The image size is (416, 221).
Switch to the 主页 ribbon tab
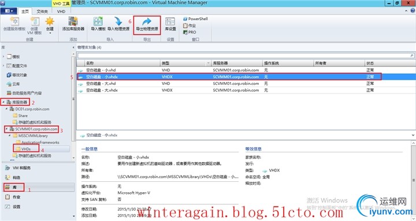pos(25,12)
